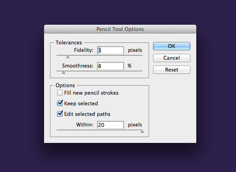This screenshot has height=172, width=236.
Task: Click the Within slider handle
Action: (142, 132)
